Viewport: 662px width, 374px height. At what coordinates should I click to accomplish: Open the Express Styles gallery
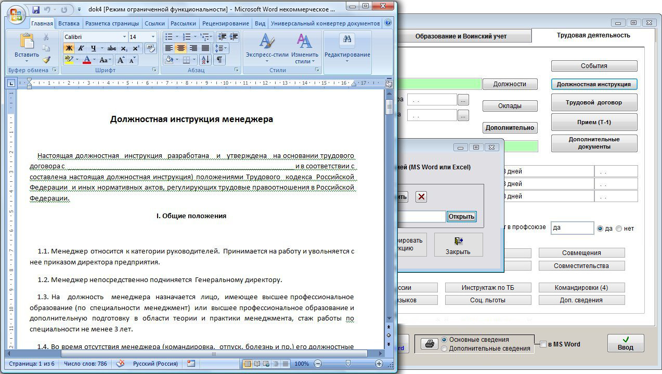pyautogui.click(x=267, y=48)
